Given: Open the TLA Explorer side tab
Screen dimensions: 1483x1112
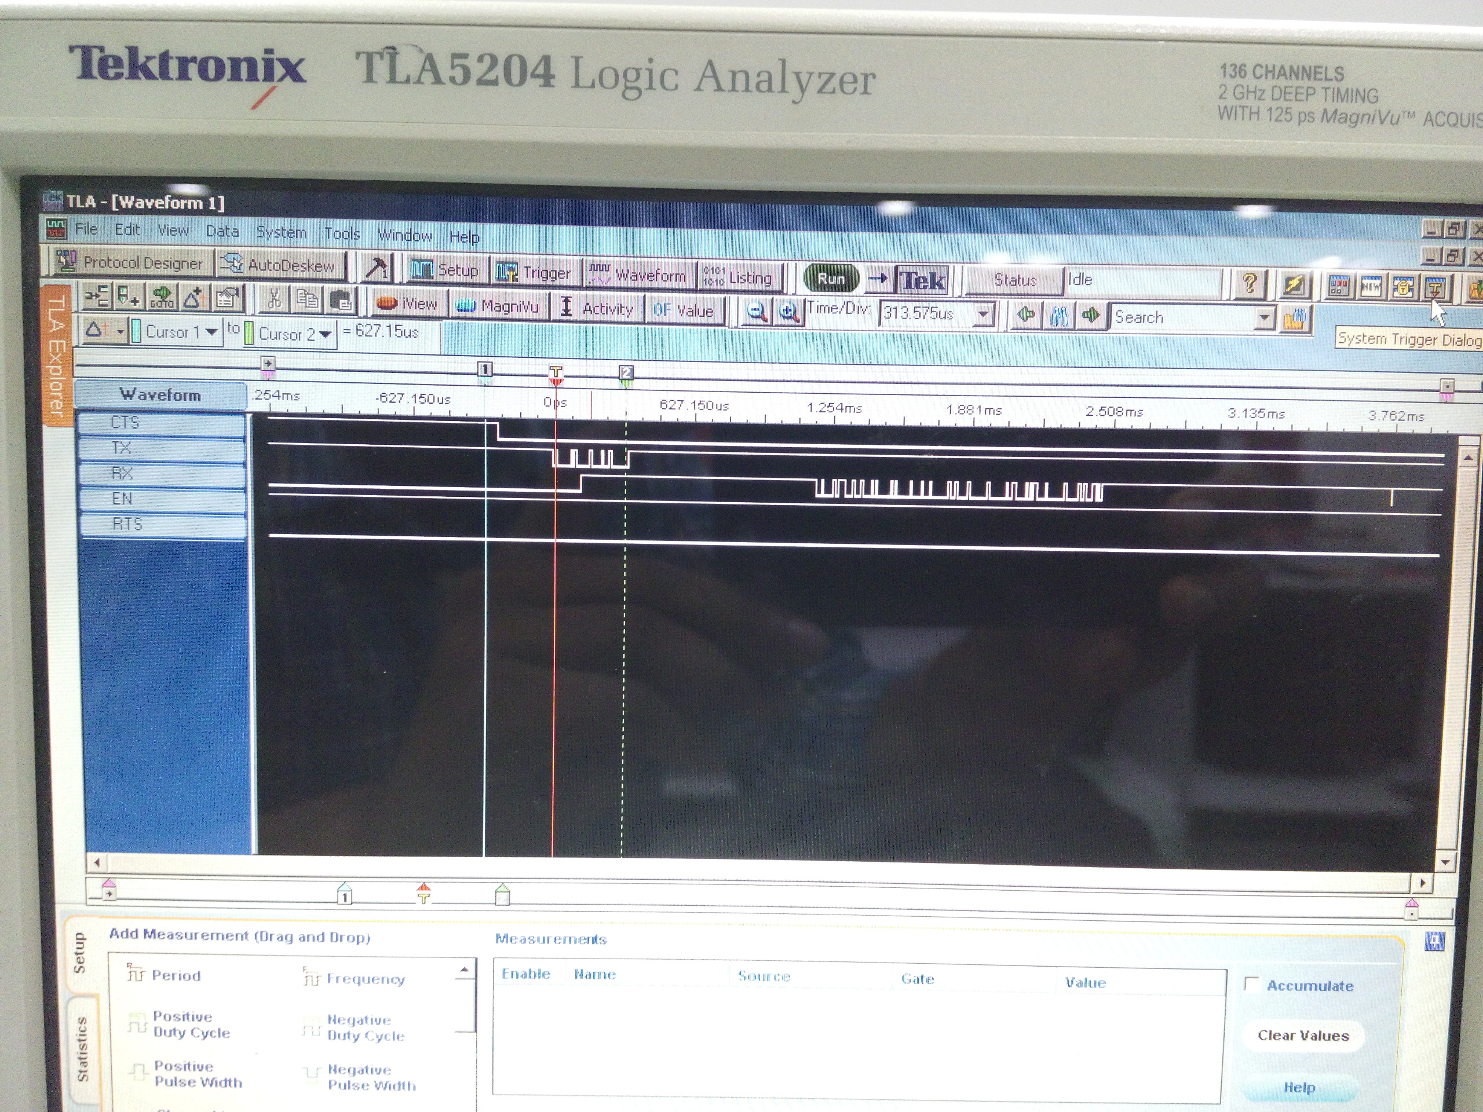Looking at the screenshot, I should (x=57, y=354).
